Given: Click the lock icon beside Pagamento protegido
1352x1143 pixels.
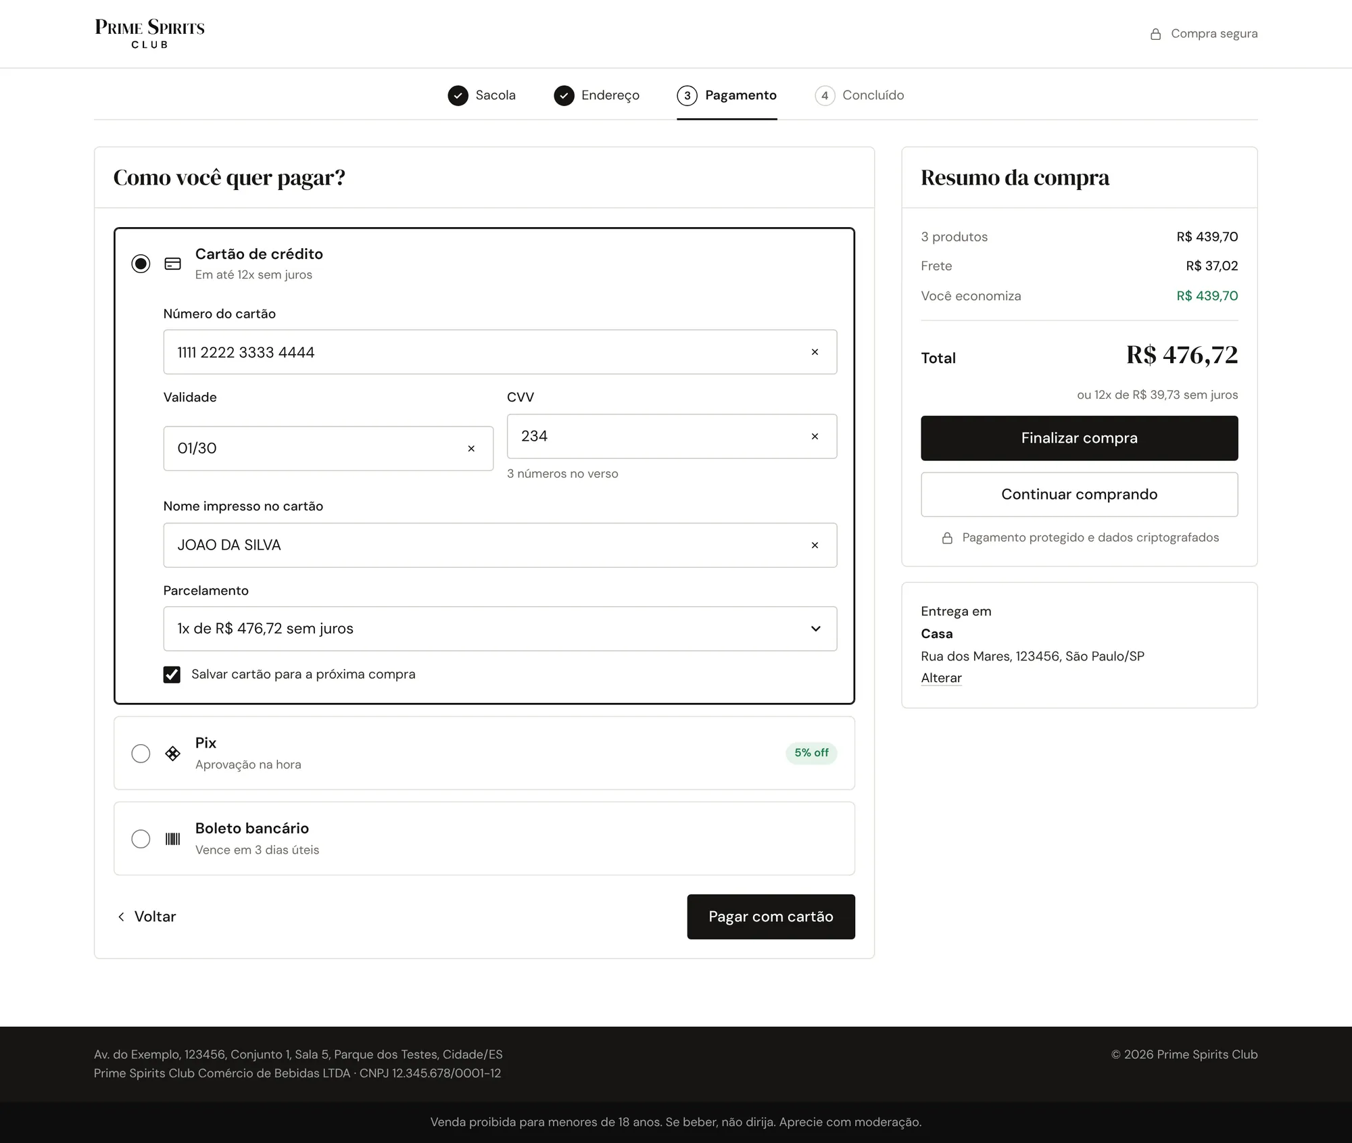Looking at the screenshot, I should click(947, 538).
